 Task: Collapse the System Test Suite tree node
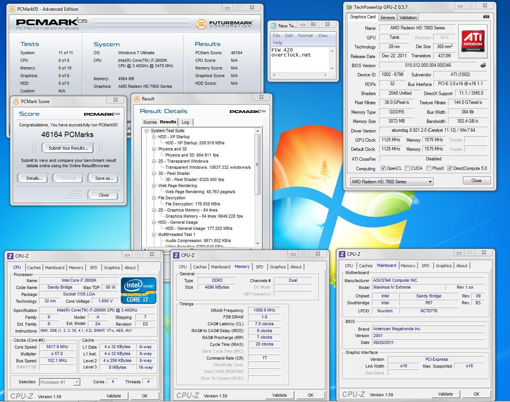(146, 131)
